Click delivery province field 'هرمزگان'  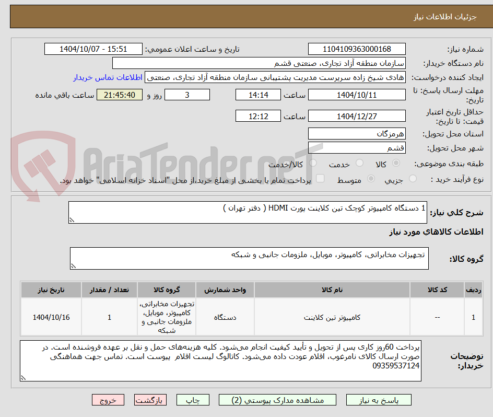click(357, 134)
